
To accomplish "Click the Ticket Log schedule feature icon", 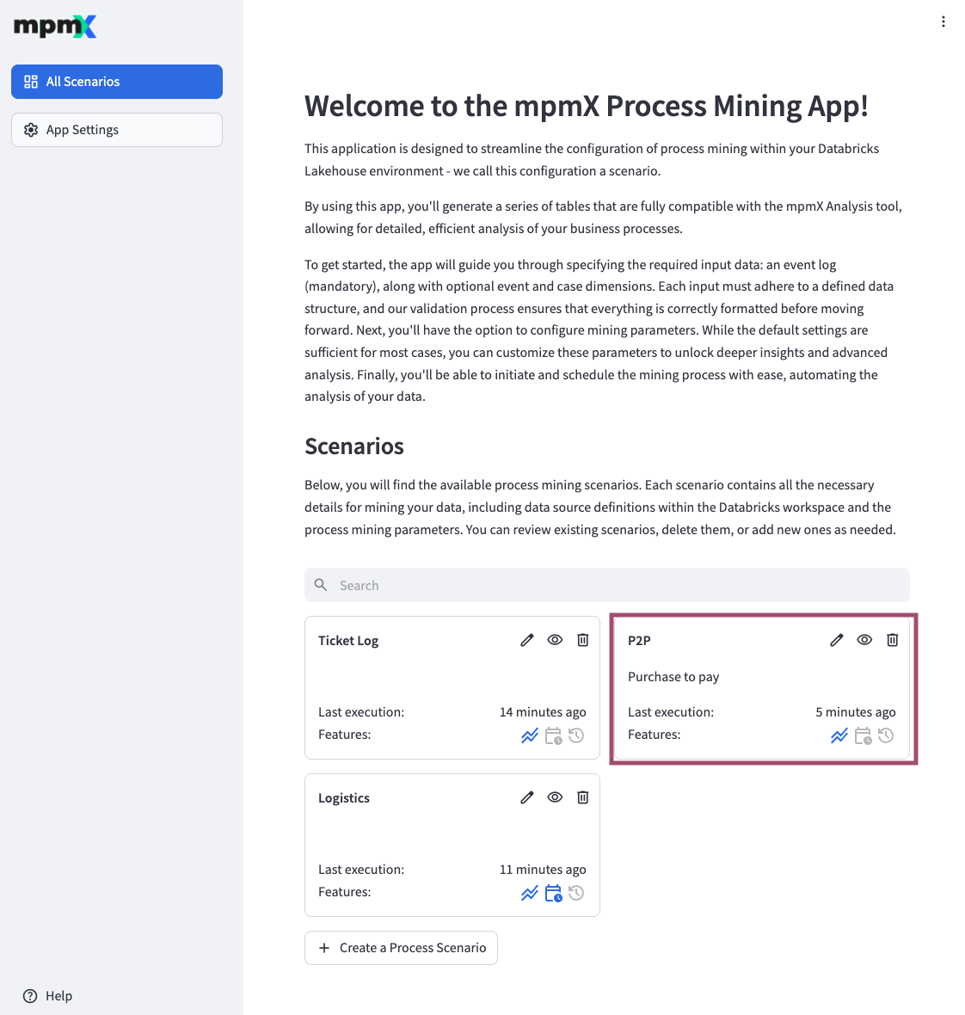I will (x=553, y=736).
